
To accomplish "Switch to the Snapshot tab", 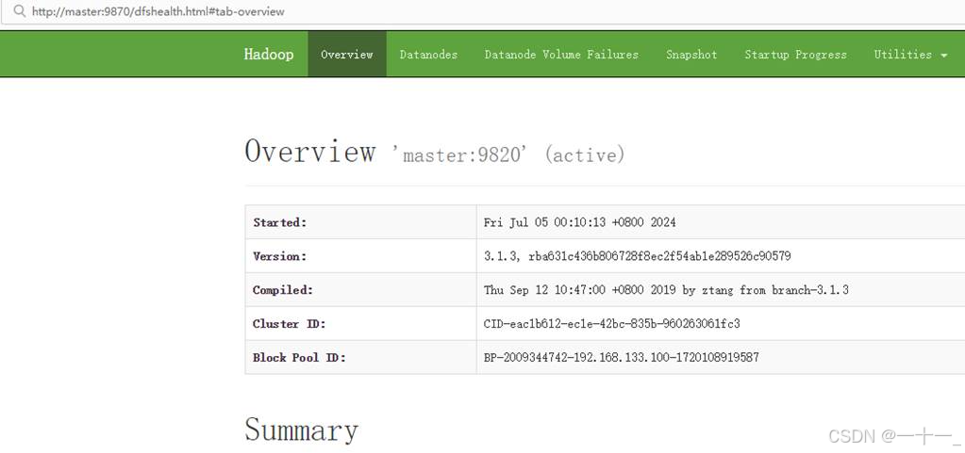I will 691,54.
